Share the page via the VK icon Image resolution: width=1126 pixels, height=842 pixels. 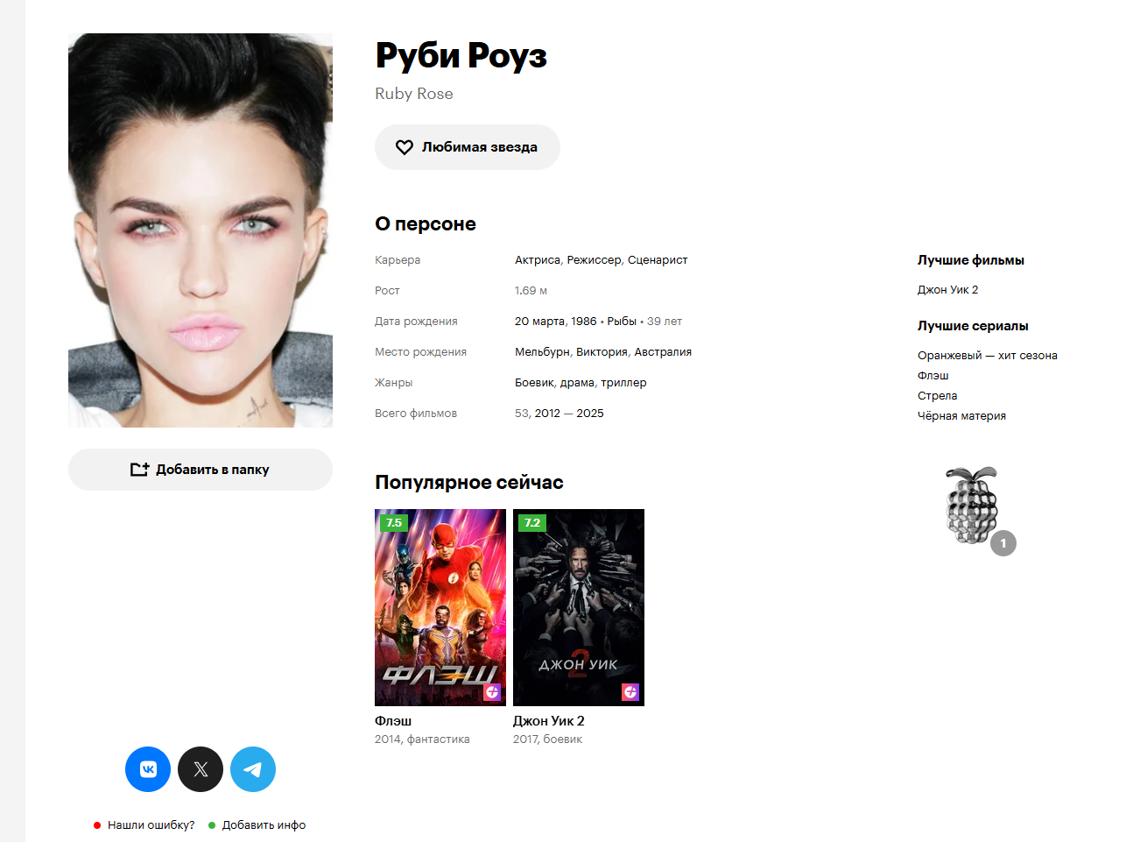pyautogui.click(x=148, y=769)
